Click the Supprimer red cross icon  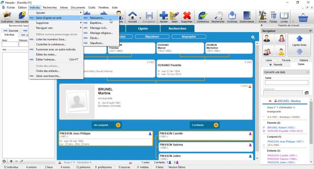click(187, 17)
